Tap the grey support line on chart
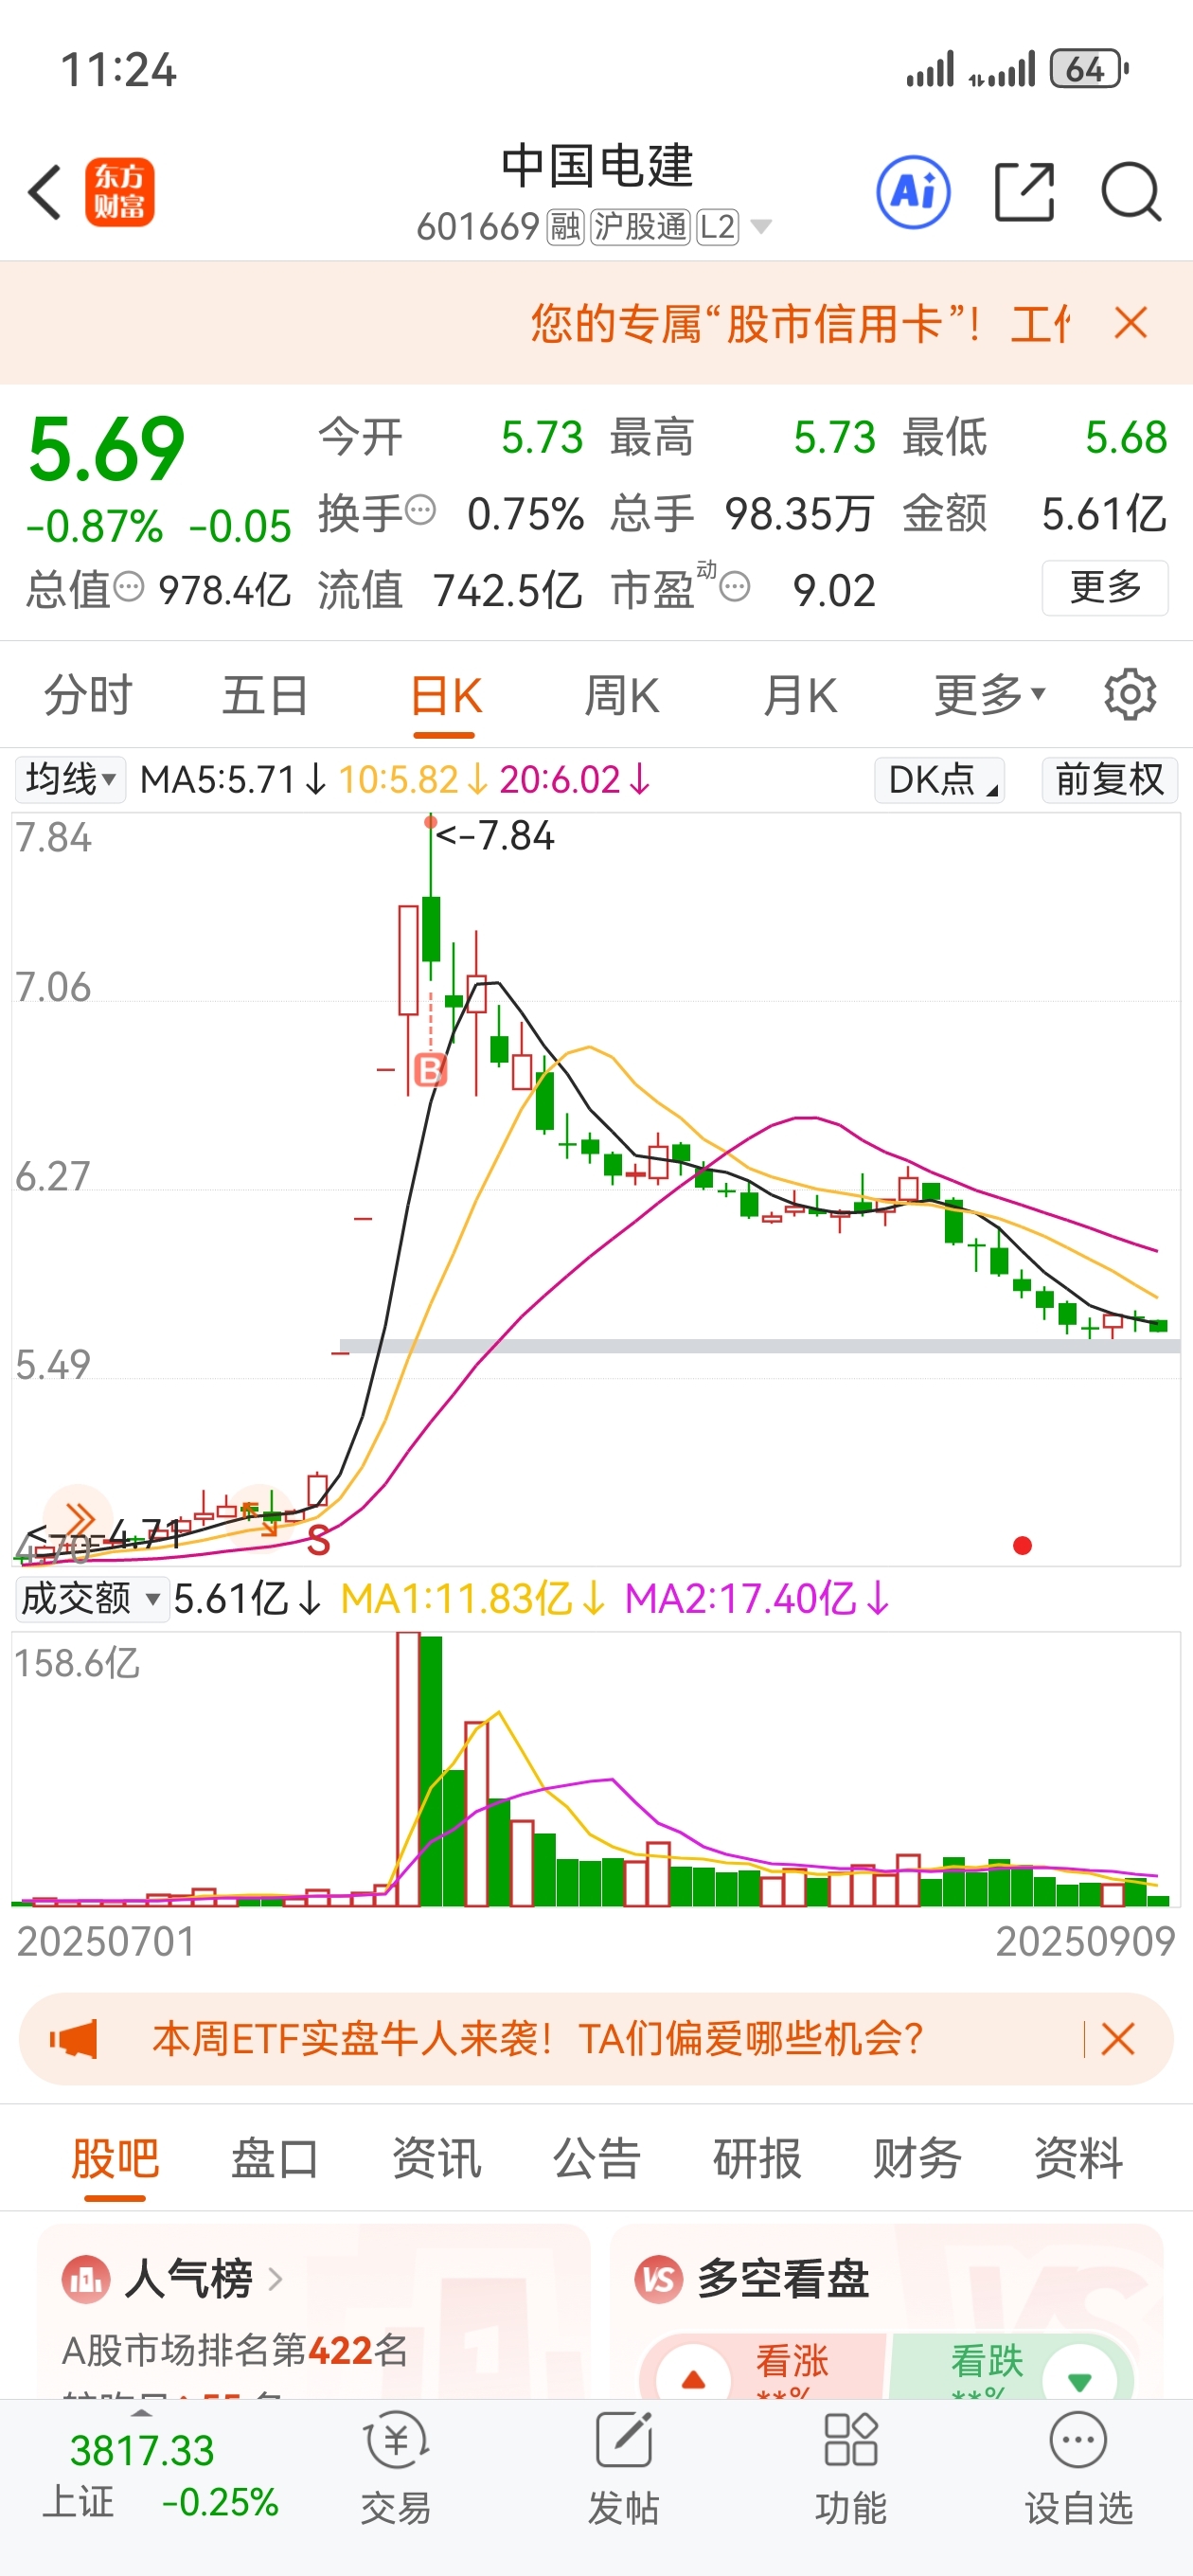This screenshot has height=2576, width=1193. (760, 1346)
